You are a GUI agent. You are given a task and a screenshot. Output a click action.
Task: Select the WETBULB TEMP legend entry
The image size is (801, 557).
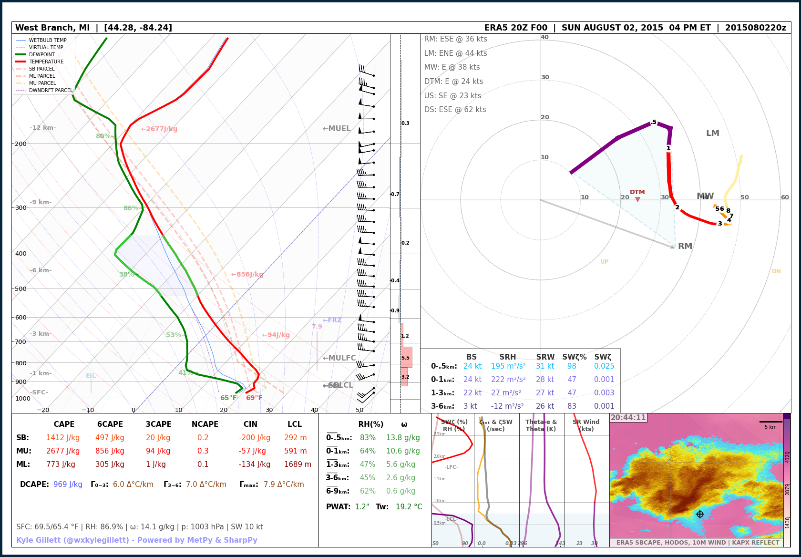[x=48, y=40]
